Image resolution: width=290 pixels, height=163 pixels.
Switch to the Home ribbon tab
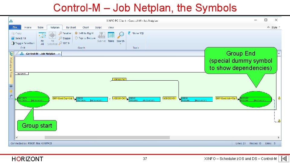(x=28, y=27)
